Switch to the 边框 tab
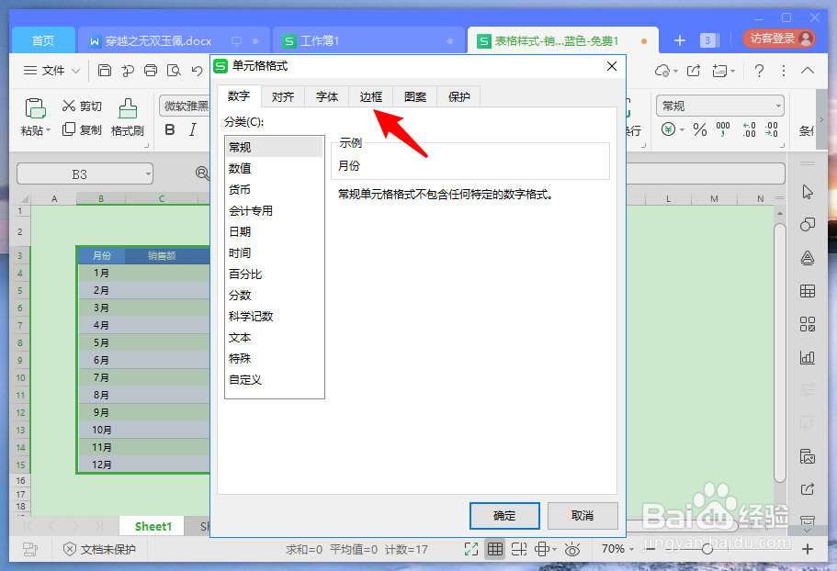 pyautogui.click(x=370, y=96)
